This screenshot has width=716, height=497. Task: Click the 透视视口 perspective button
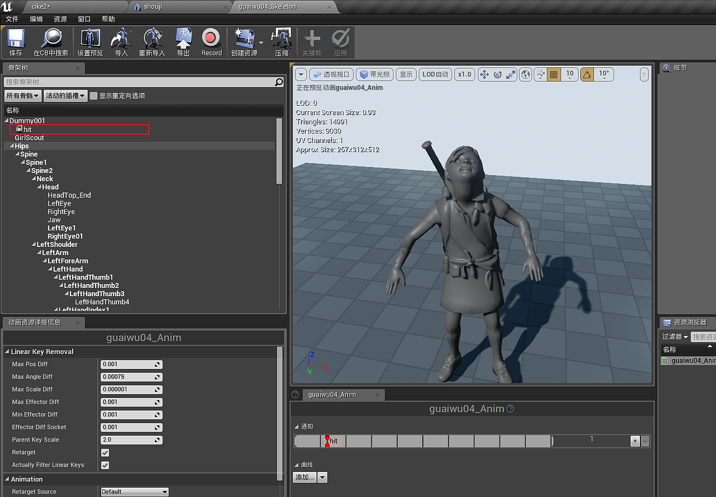pyautogui.click(x=331, y=74)
